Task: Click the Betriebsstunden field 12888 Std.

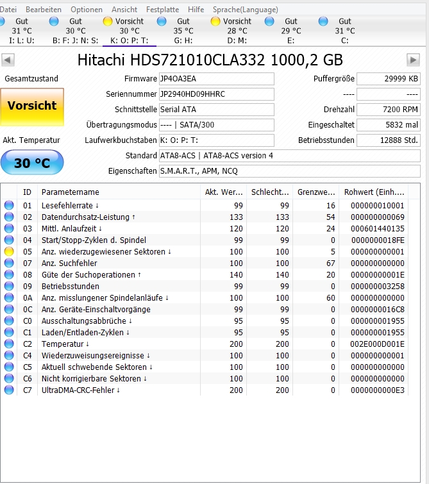Action: pos(389,140)
